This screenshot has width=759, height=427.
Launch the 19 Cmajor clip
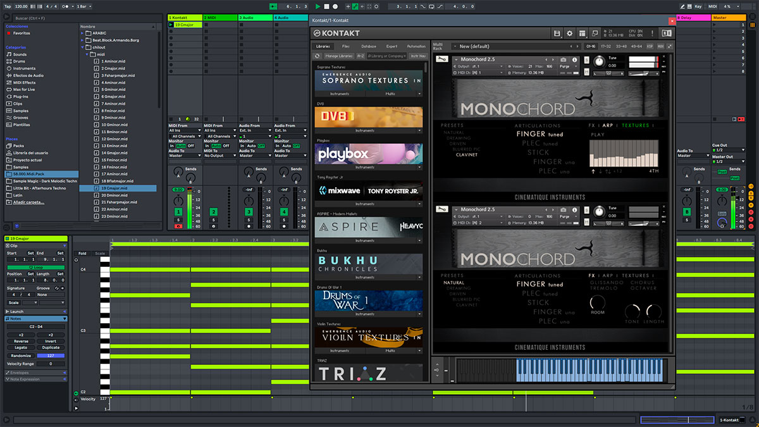[x=172, y=25]
